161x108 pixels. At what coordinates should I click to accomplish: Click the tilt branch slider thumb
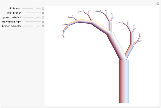tap(34, 9)
